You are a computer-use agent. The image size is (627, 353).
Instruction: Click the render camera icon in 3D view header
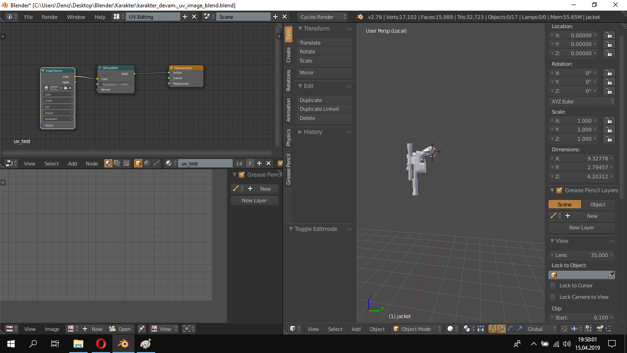(600, 329)
